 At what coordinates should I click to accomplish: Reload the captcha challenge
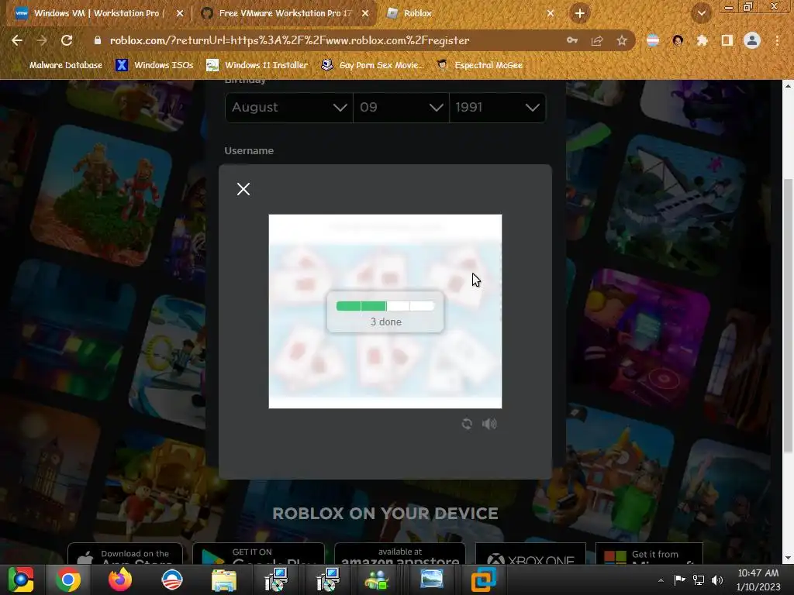click(x=467, y=424)
